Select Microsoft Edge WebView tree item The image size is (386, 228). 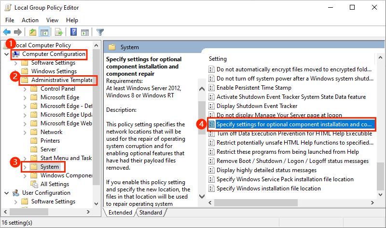coord(66,123)
